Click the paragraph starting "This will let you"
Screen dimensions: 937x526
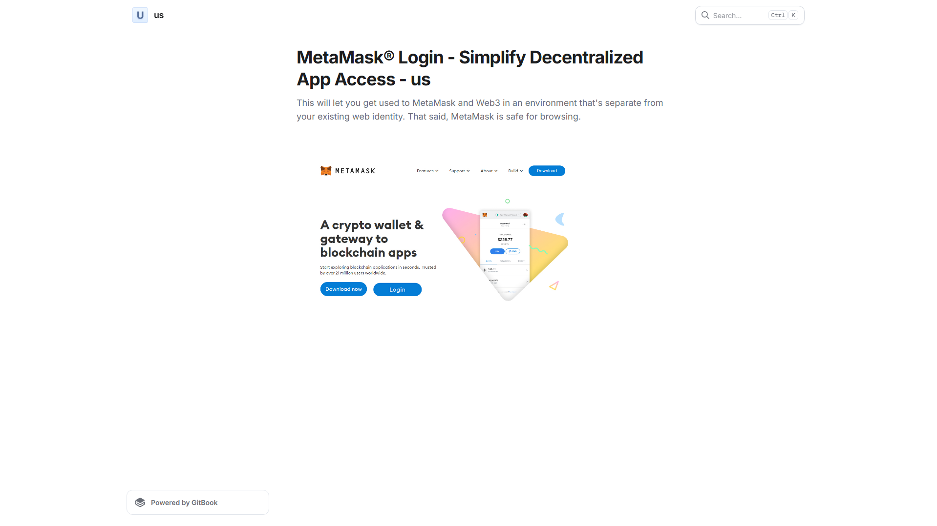pos(480,110)
